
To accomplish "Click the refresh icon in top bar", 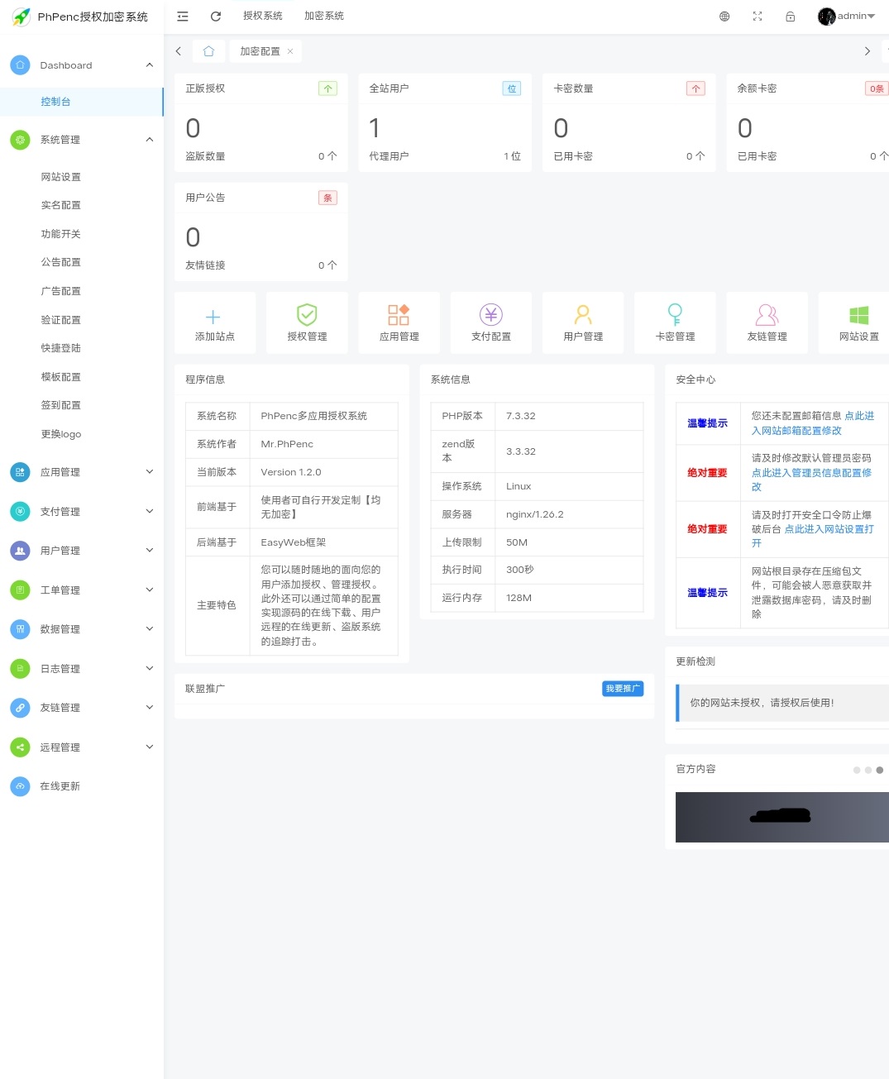I will (216, 17).
